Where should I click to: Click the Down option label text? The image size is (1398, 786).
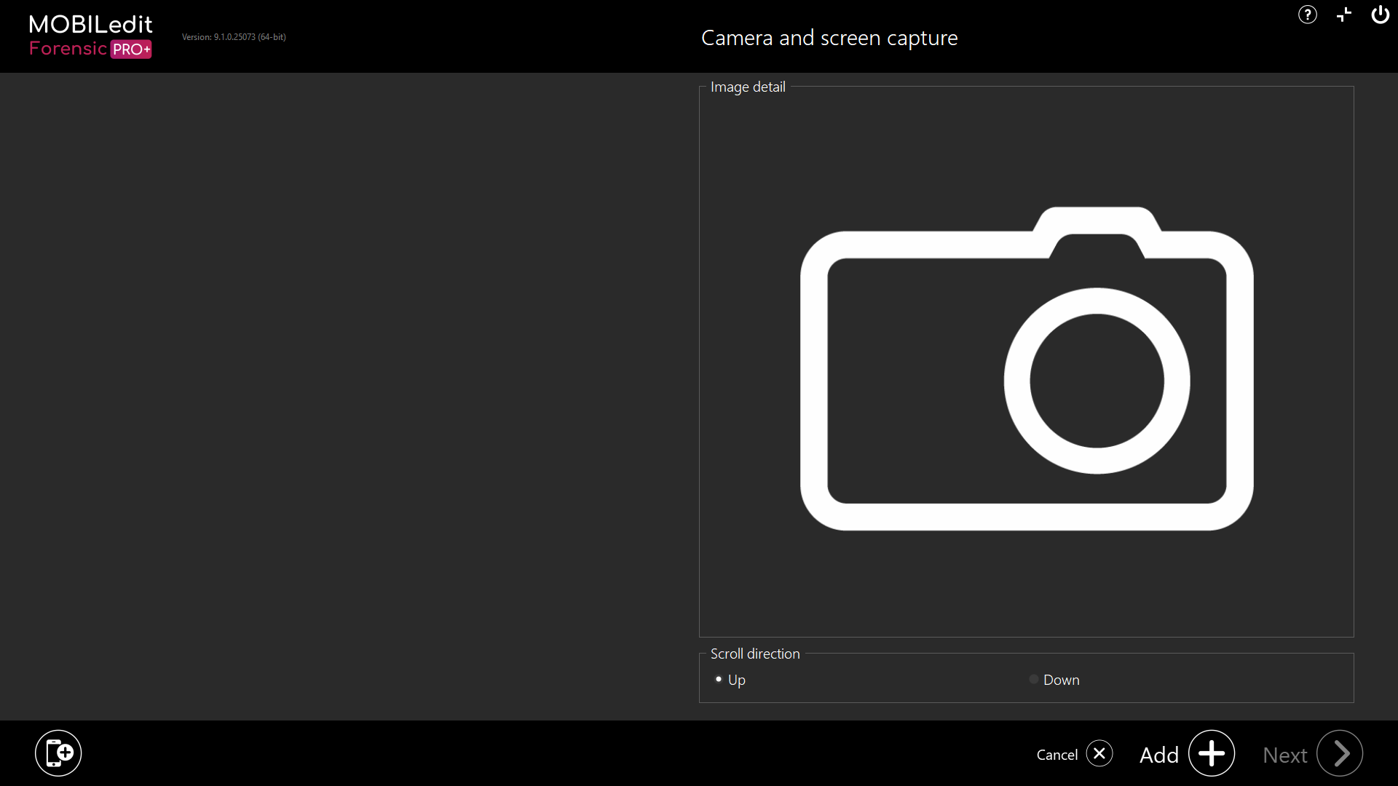(1061, 680)
